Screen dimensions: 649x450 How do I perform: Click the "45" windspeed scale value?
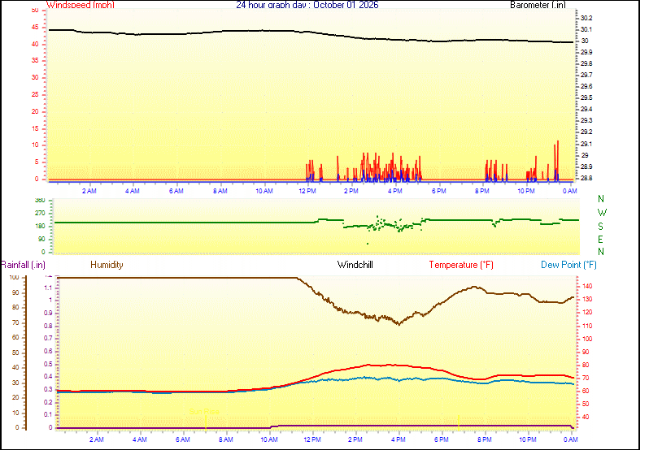click(35, 28)
